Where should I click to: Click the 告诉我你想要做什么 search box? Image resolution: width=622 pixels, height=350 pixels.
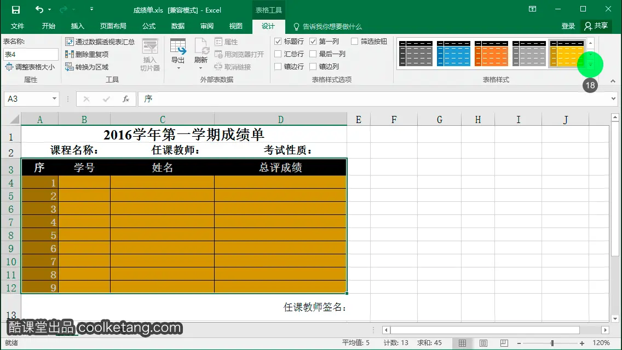click(x=327, y=27)
